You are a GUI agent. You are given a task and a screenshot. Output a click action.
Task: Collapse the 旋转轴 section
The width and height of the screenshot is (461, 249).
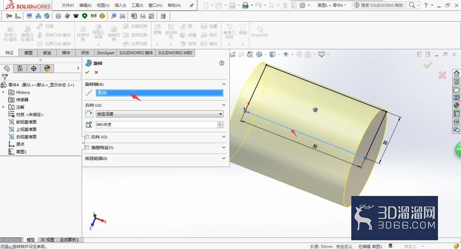coord(224,84)
